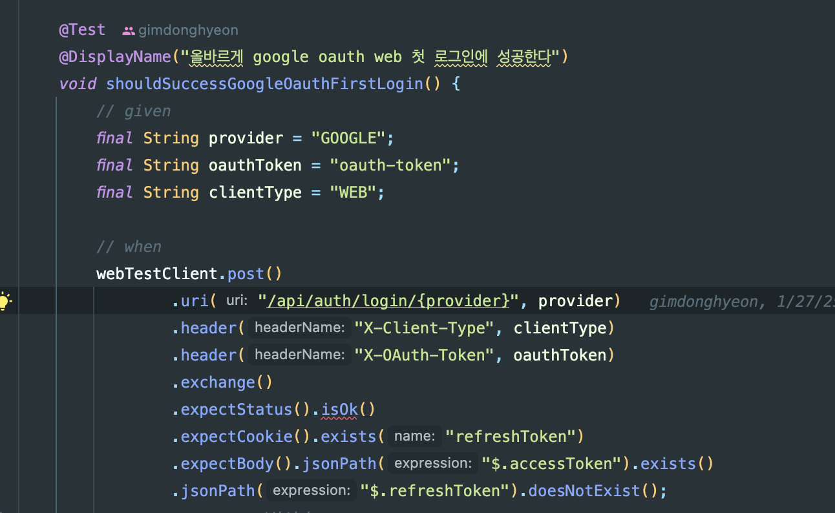Click clientType argument in first header call

click(560, 328)
